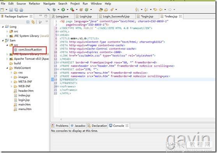Select login.jsp in Package Explorer
This screenshot has height=153, width=217.
[x=22, y=100]
